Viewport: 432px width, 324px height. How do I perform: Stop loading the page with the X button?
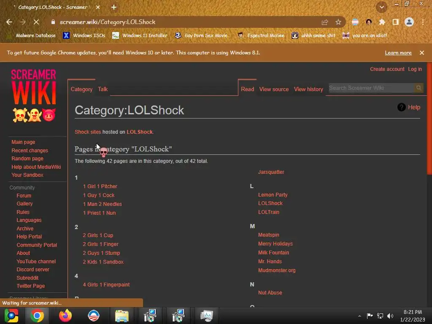click(x=36, y=22)
